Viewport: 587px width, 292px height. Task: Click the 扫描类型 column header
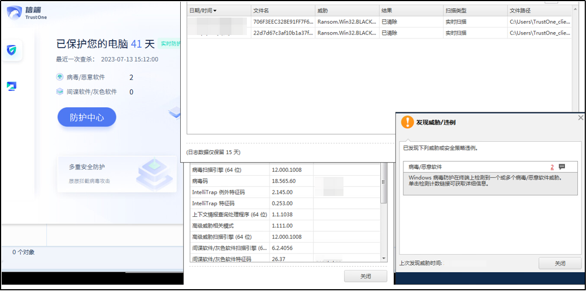click(x=475, y=11)
